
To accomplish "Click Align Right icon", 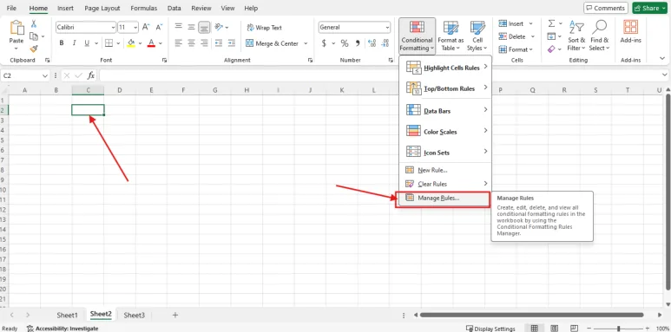I will click(205, 43).
